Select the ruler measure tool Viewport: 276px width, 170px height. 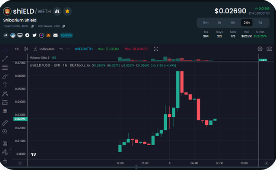pos(5,123)
